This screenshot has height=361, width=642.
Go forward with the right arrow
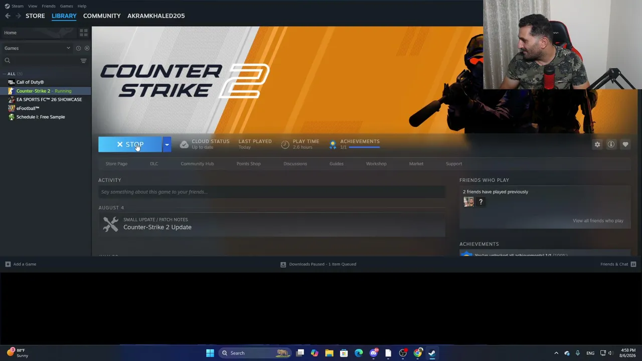[x=19, y=16]
